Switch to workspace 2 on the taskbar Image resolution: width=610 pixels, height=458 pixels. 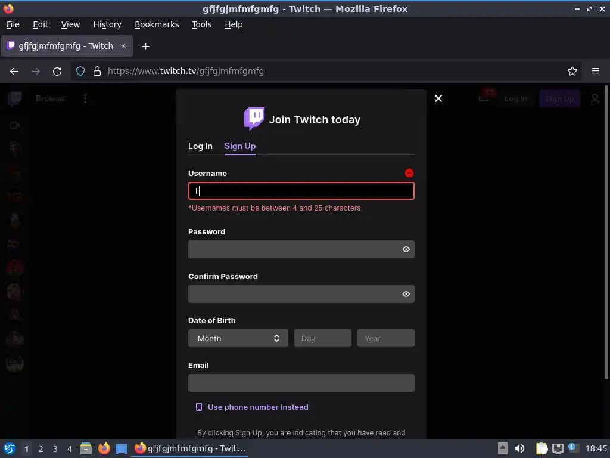coord(41,449)
